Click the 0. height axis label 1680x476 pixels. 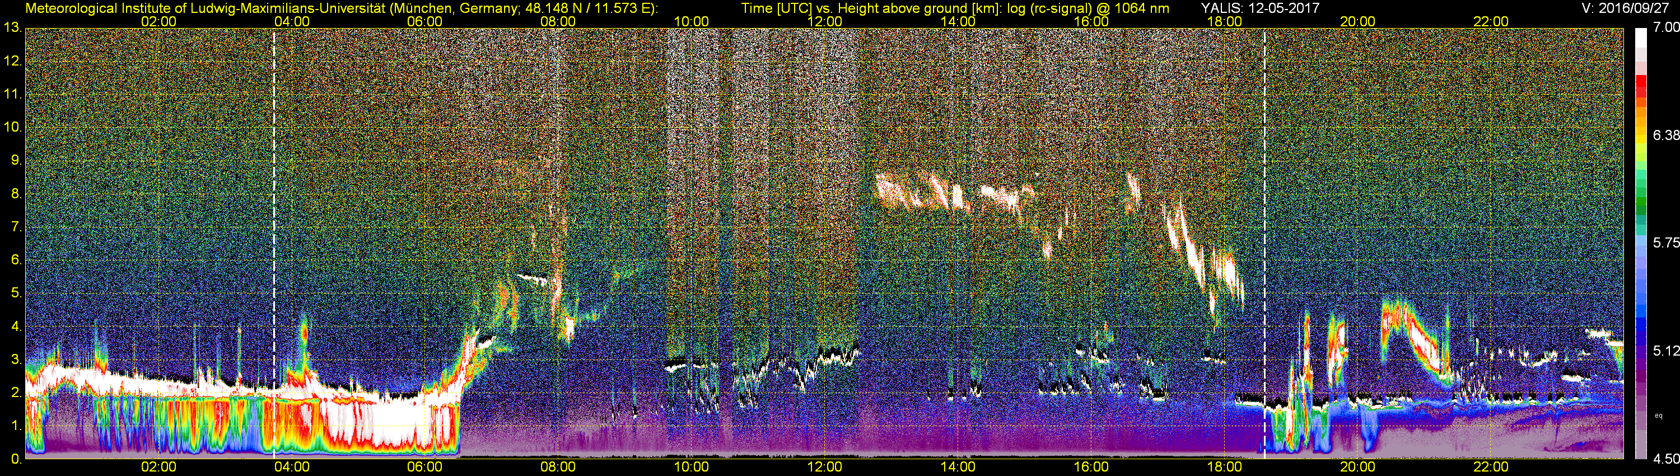(17, 459)
